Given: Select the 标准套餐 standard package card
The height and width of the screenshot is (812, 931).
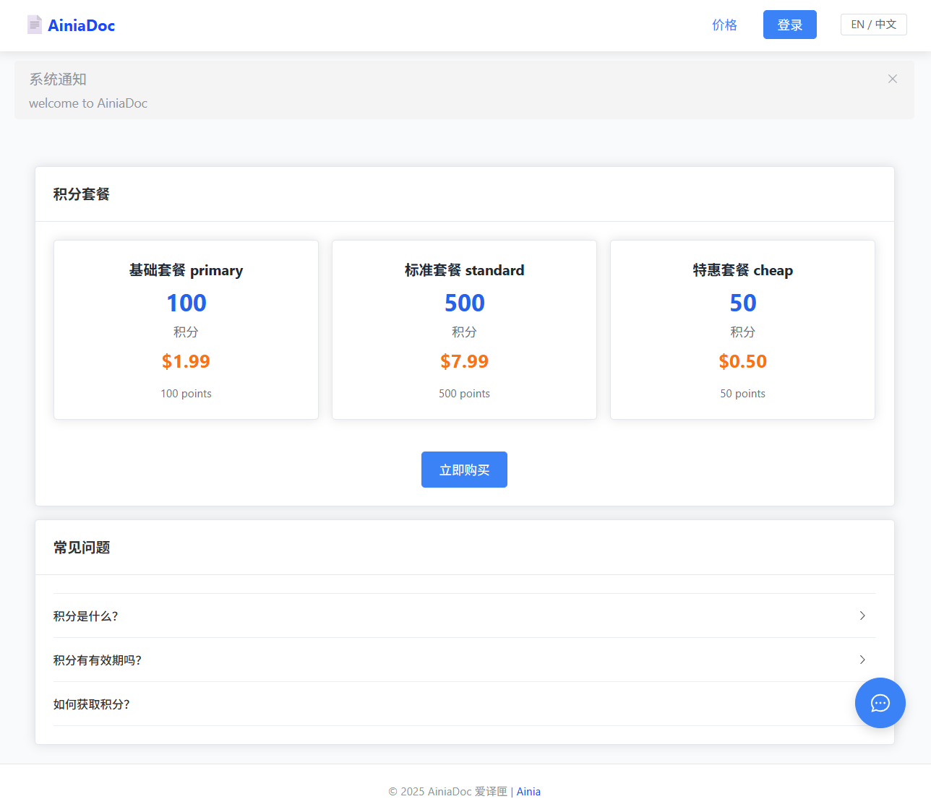Looking at the screenshot, I should pyautogui.click(x=464, y=329).
